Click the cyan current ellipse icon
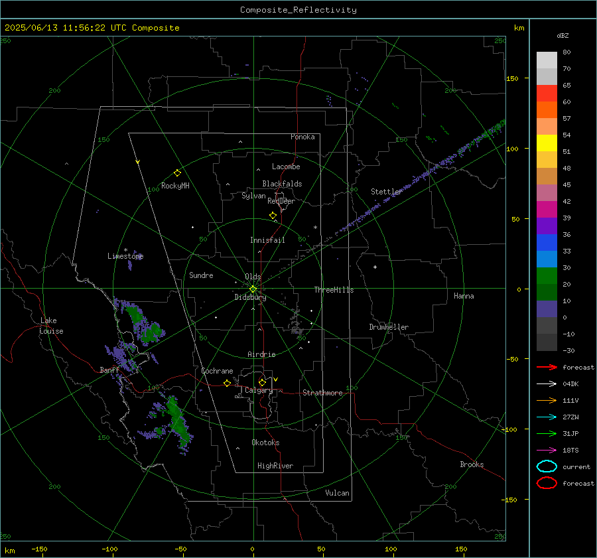The image size is (597, 558). coord(547,466)
